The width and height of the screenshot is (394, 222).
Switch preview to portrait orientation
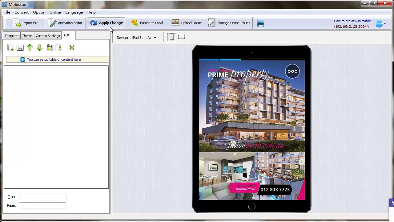coord(171,37)
